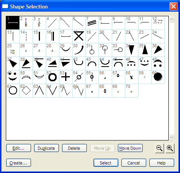
Task: Pick the plus sign shape 53
Action: click(66, 77)
